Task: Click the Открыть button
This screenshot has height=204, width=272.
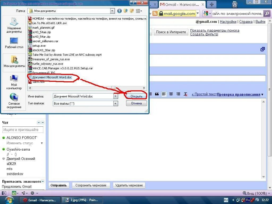Action: click(136, 96)
